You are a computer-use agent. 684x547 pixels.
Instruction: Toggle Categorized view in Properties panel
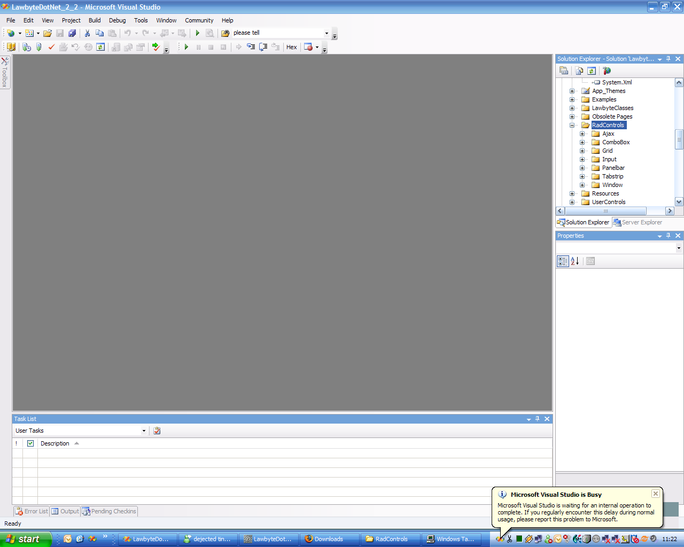tap(563, 261)
